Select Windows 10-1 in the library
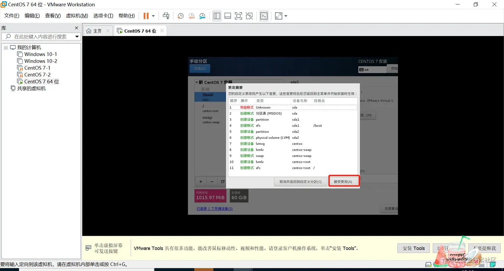The width and height of the screenshot is (504, 271). coord(40,54)
